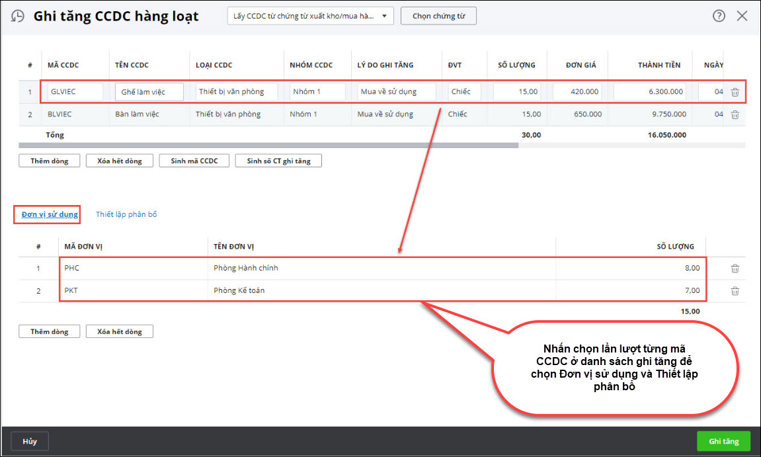Viewport: 761px width, 457px height.
Task: Cancel using the Hủy button
Action: pos(30,441)
